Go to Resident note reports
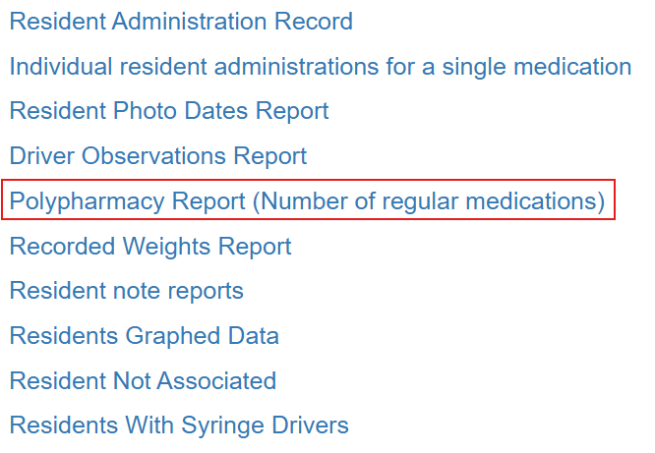This screenshot has width=655, height=453. click(127, 291)
